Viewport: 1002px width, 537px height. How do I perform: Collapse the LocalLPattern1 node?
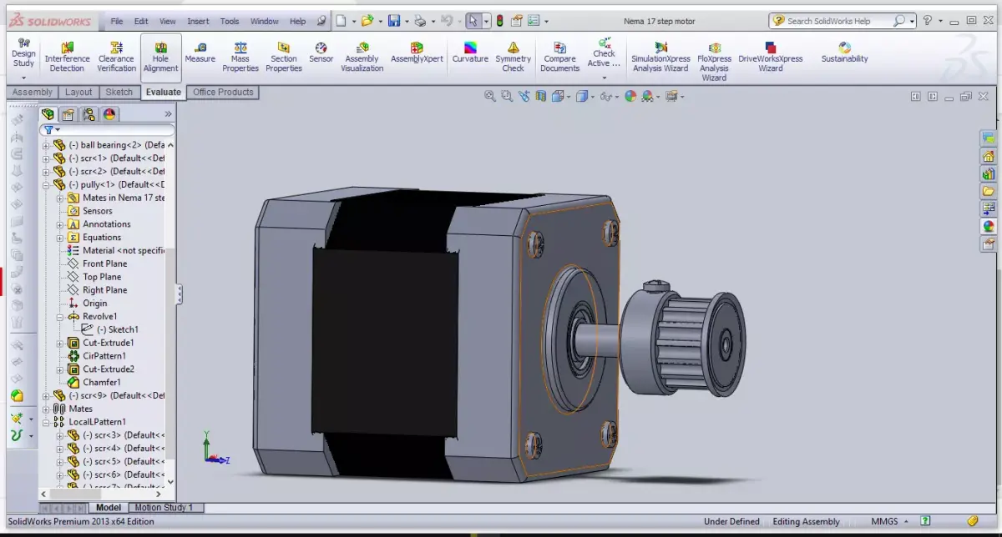(x=46, y=423)
